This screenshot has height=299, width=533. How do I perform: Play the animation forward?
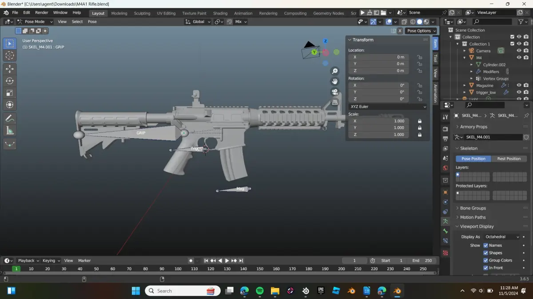227,260
